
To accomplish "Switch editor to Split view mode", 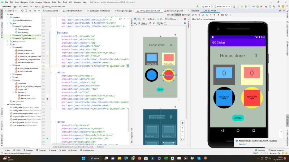I will [x=178, y=15].
